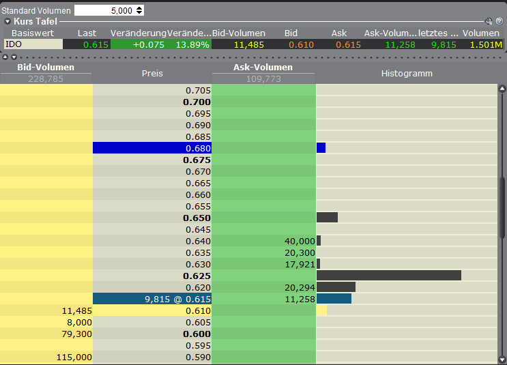Click the blue histogram bar at 0.680
The height and width of the screenshot is (365, 507).
click(x=321, y=148)
